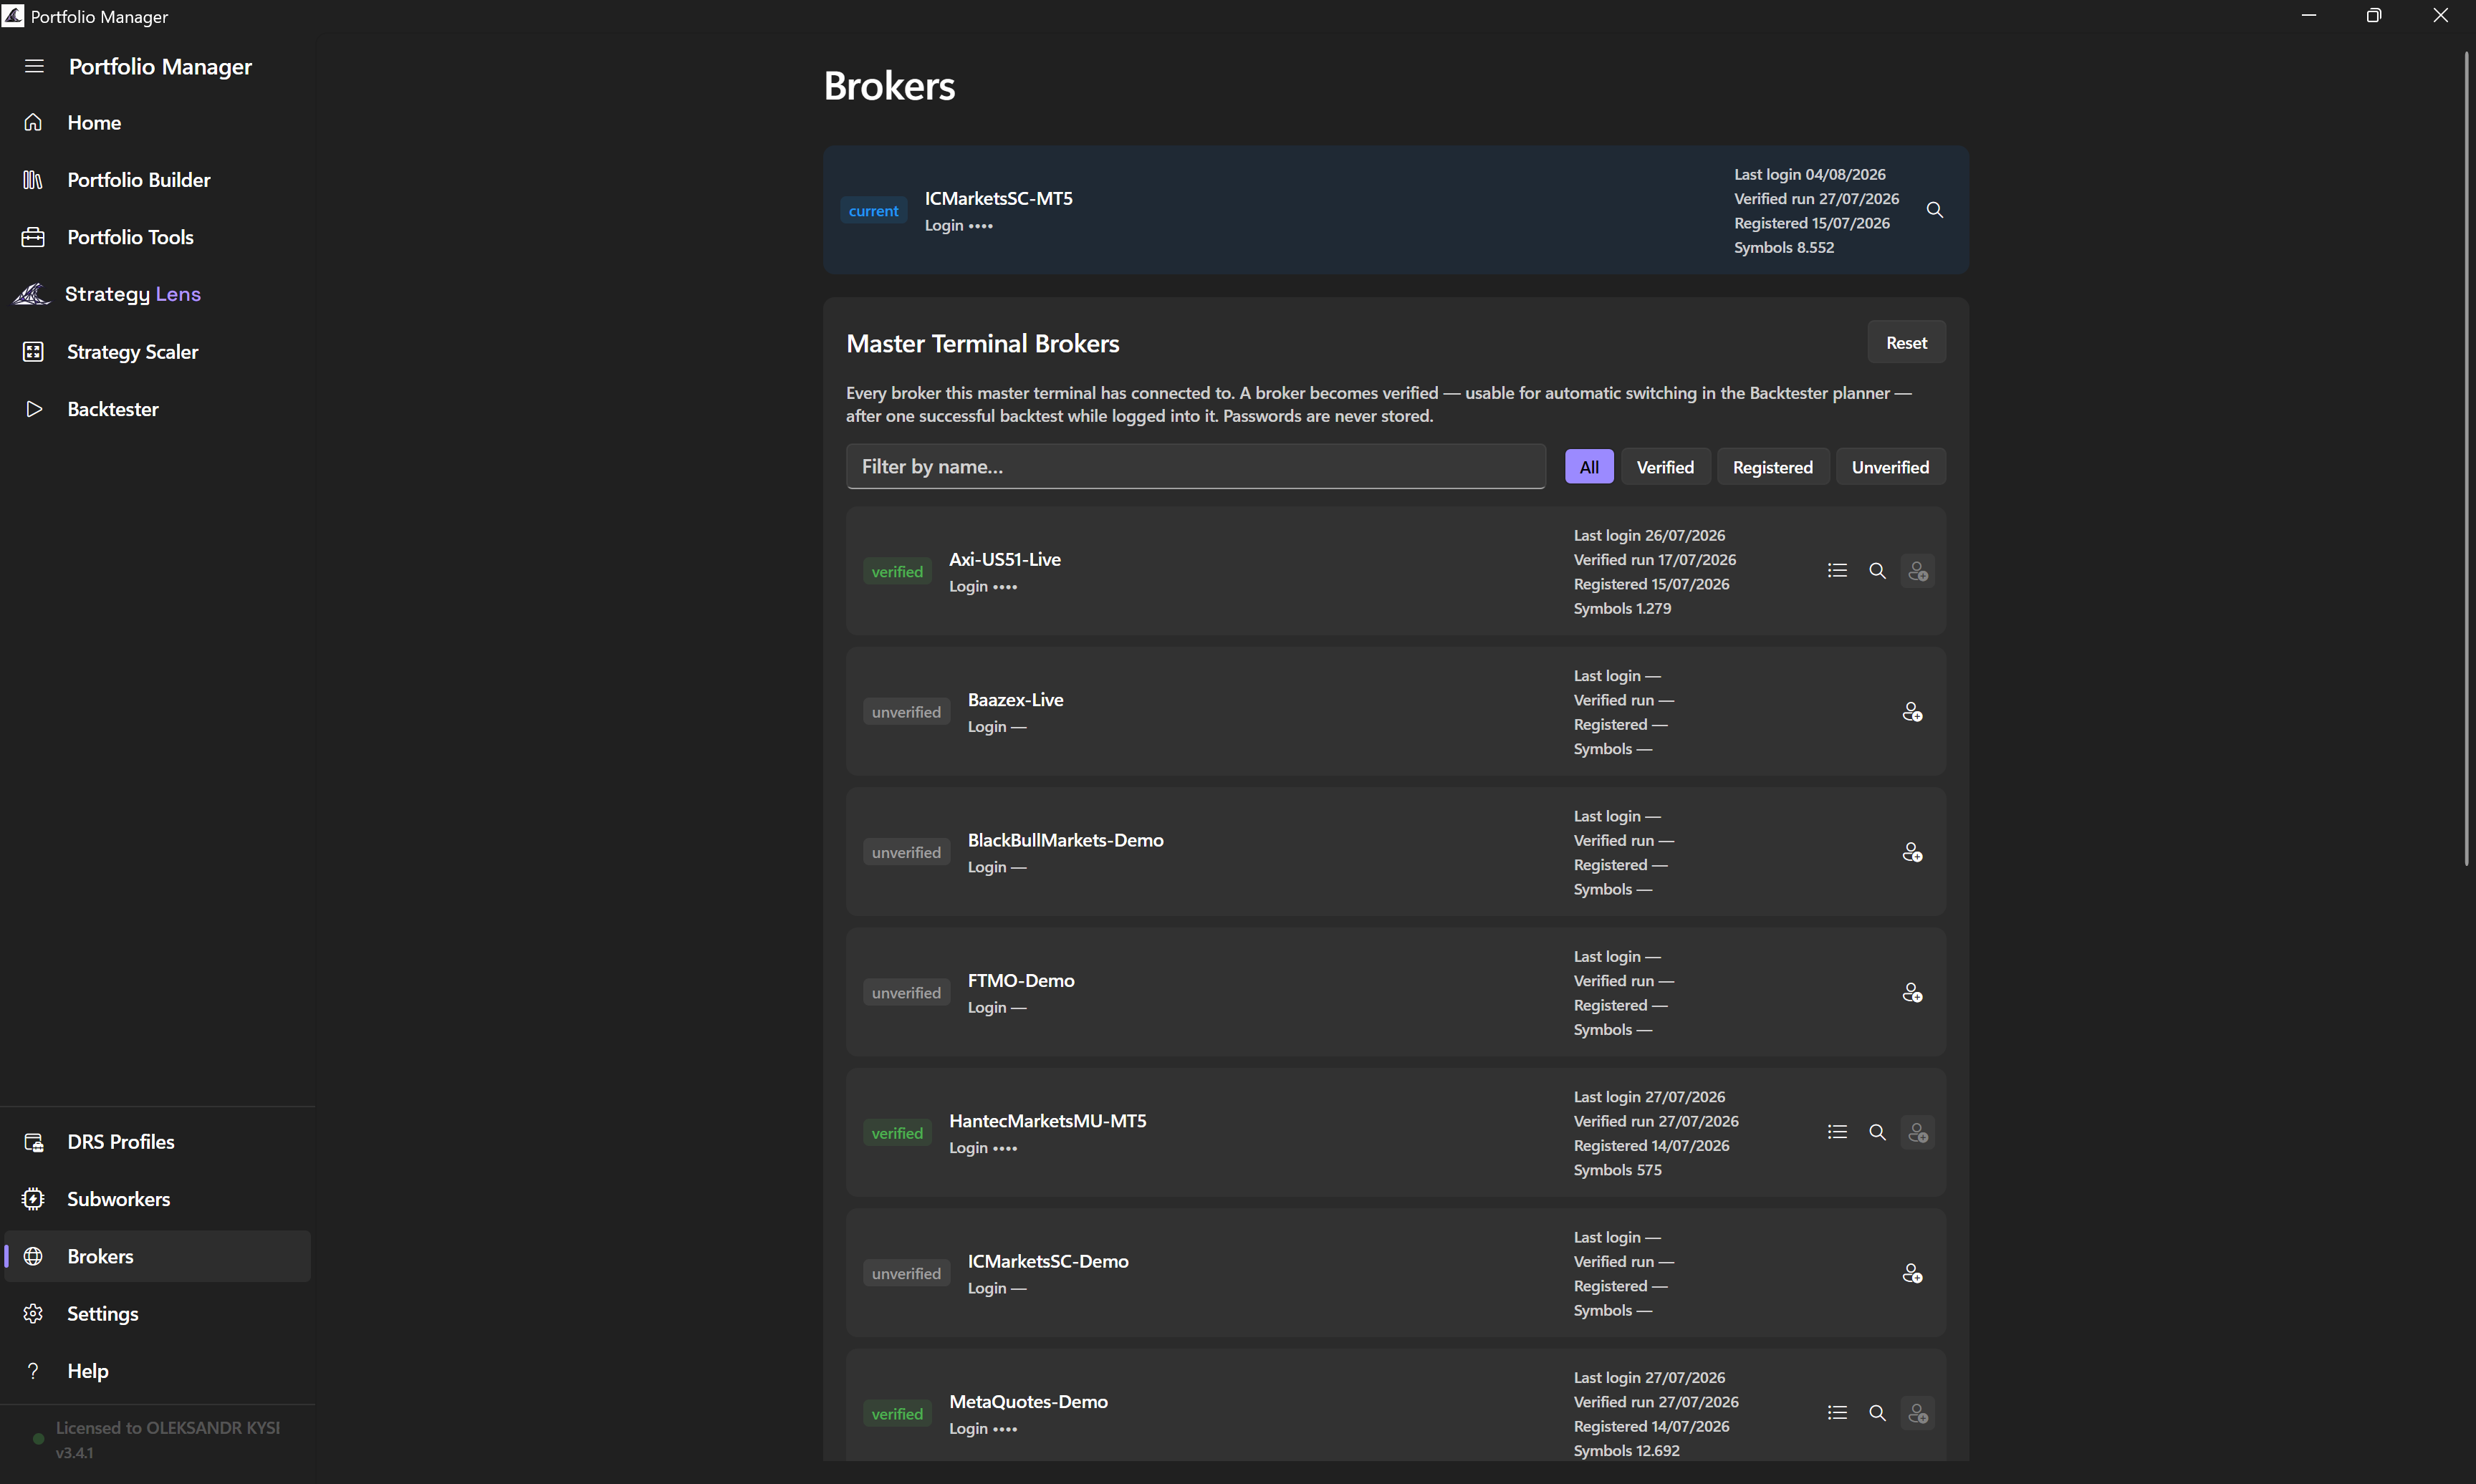
Task: Go to Portfolio Tools briefcase icon
Action: pyautogui.click(x=33, y=237)
